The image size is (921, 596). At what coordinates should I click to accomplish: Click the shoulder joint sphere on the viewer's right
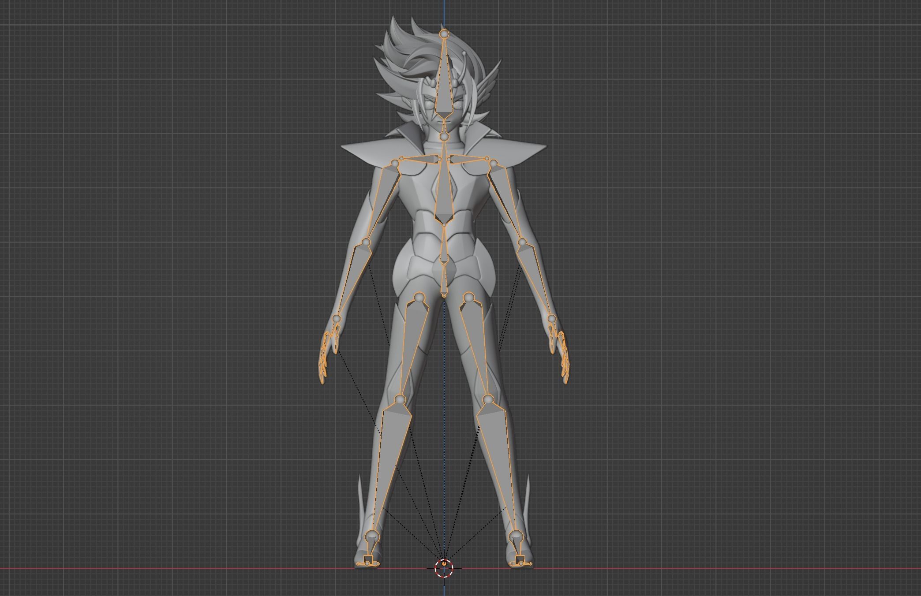click(x=493, y=164)
